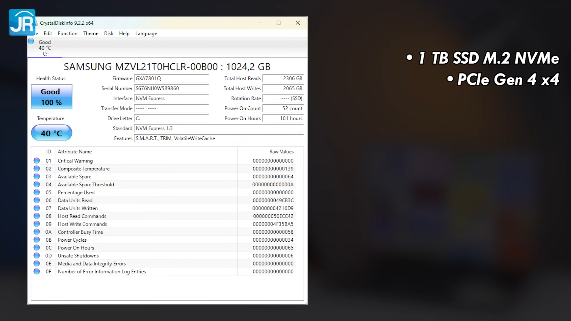Open the Edit menu

click(48, 34)
